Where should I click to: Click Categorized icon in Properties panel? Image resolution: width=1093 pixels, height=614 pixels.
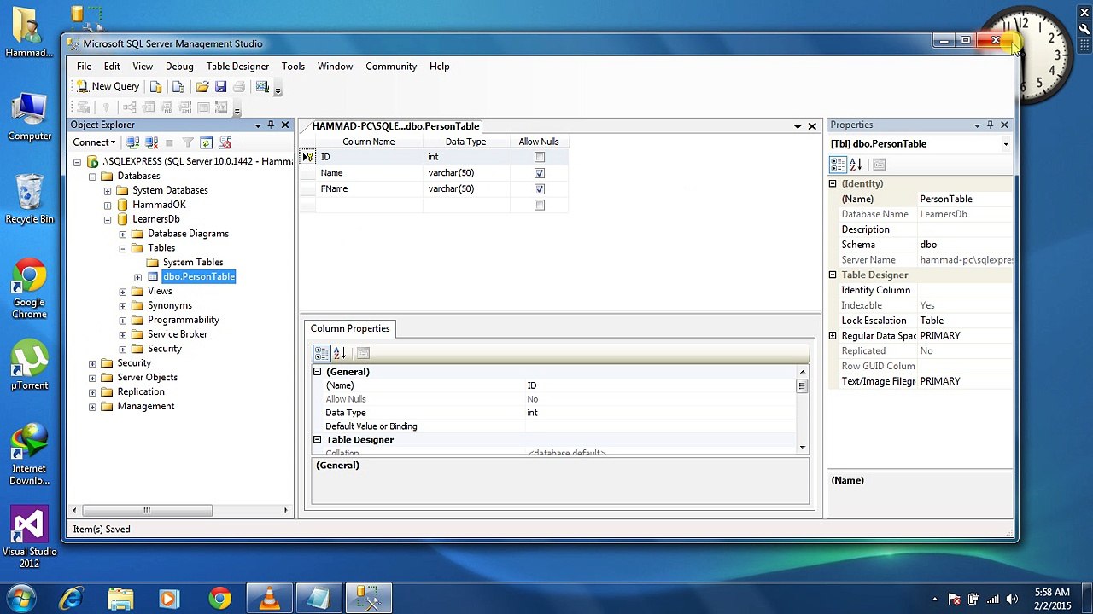838,165
